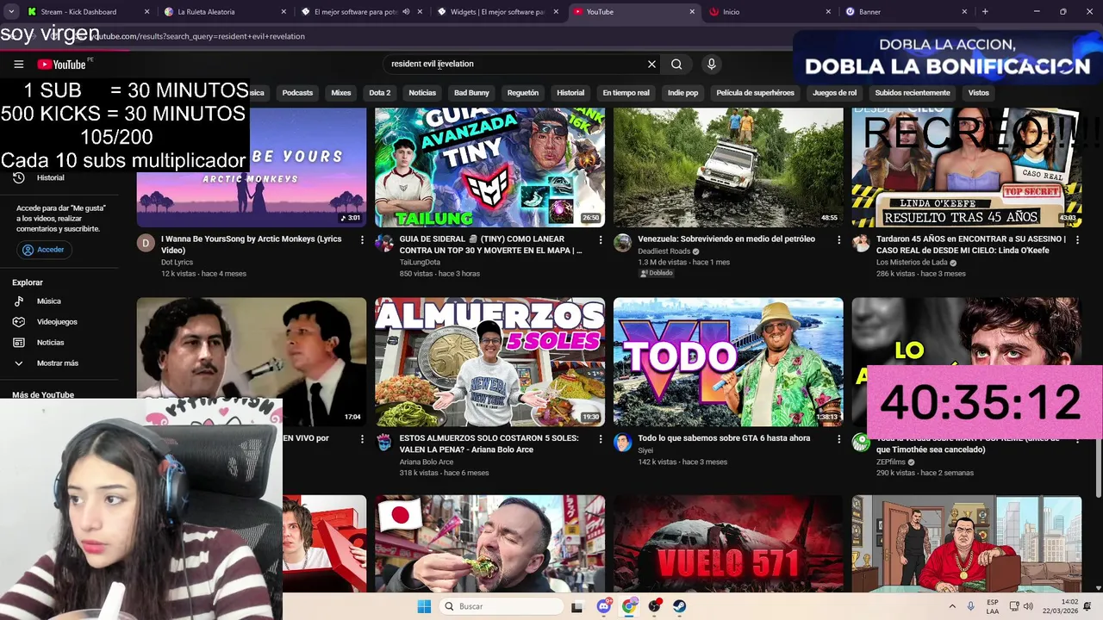Screen dimensions: 1103x620
Task: Select the Mixes filter chip
Action: click(x=341, y=93)
